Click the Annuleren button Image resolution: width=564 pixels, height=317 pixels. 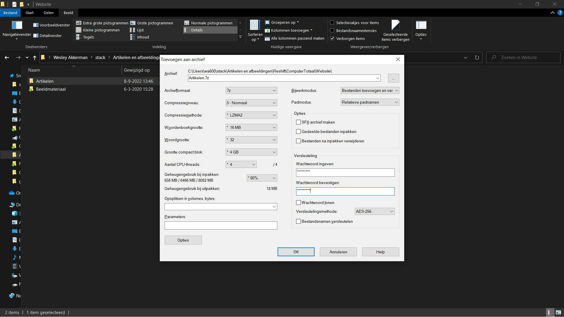pyautogui.click(x=338, y=252)
